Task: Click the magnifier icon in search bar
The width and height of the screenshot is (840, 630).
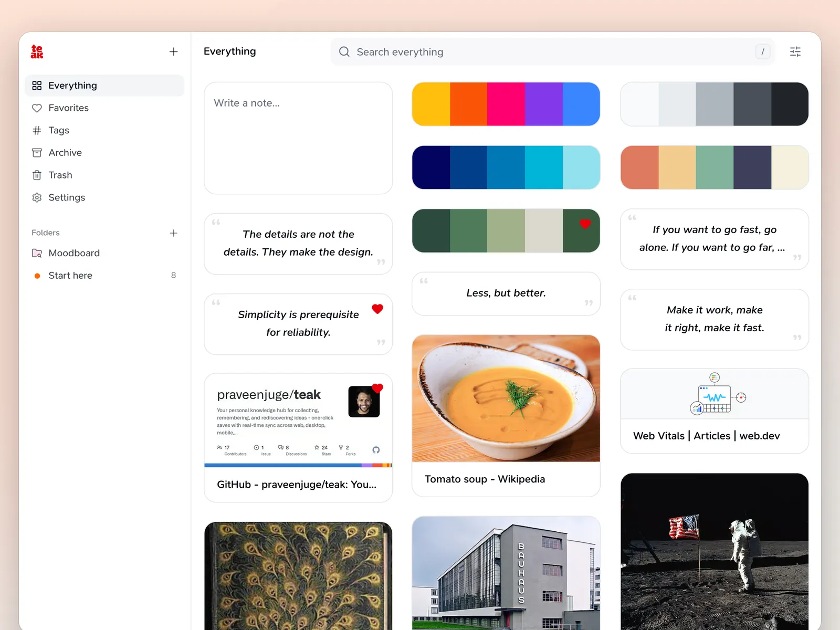Action: [x=344, y=51]
